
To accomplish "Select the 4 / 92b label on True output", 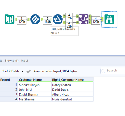I will (x=69, y=17).
